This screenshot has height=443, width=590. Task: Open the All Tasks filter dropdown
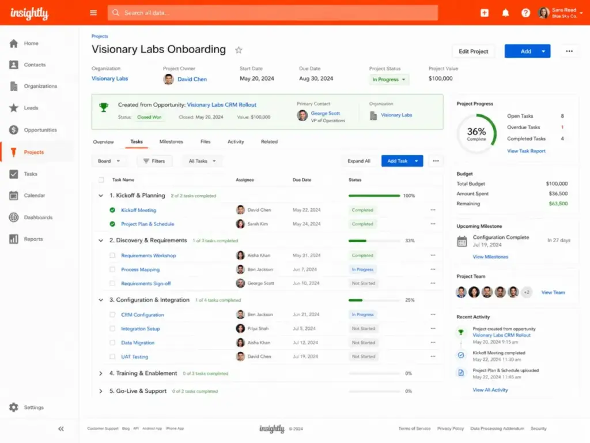tap(202, 161)
